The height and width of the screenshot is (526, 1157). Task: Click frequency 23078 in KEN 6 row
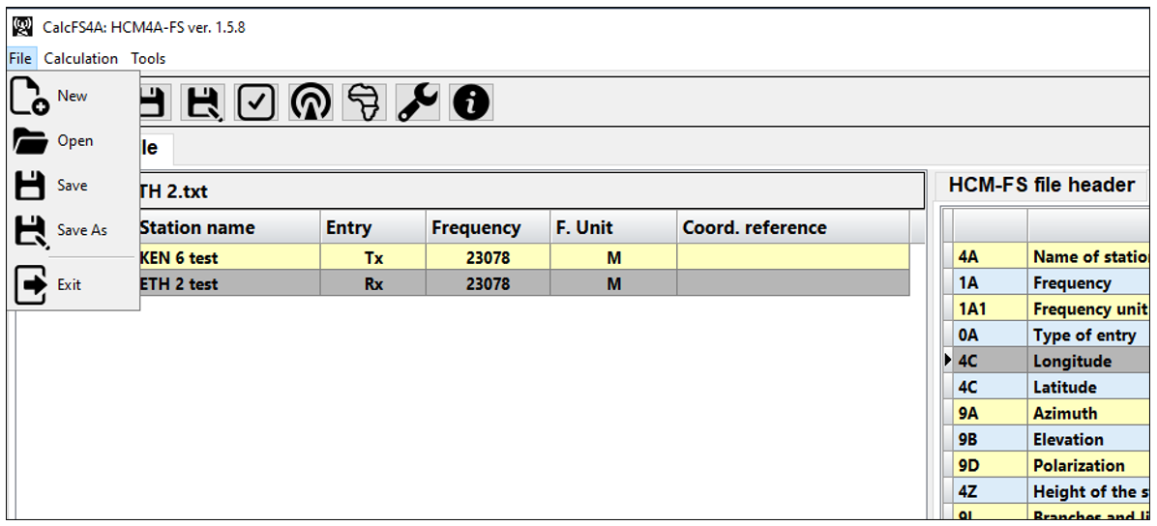tap(489, 257)
